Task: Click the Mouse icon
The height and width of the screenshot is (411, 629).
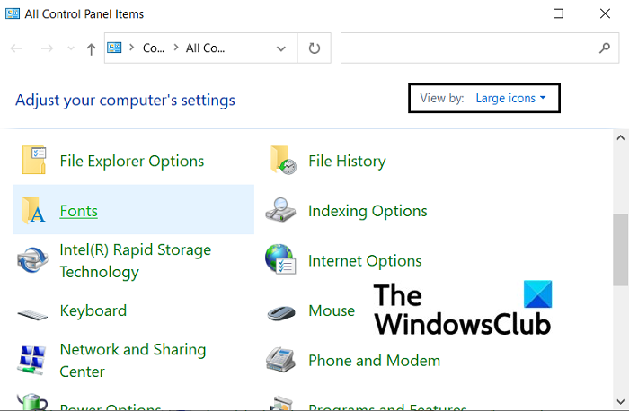Action: coord(282,311)
